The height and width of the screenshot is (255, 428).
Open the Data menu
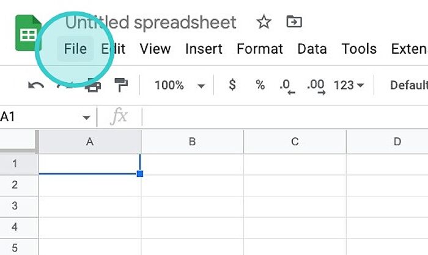[312, 49]
